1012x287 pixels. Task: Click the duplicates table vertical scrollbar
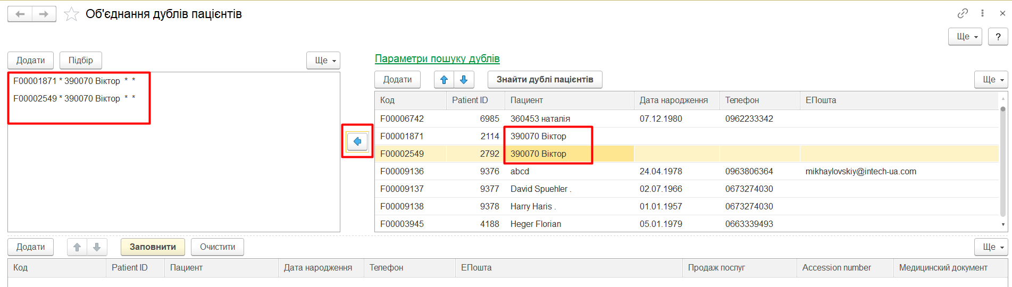1003,159
